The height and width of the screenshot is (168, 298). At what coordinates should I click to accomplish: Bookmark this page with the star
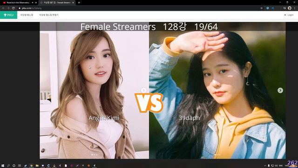[x=261, y=8]
